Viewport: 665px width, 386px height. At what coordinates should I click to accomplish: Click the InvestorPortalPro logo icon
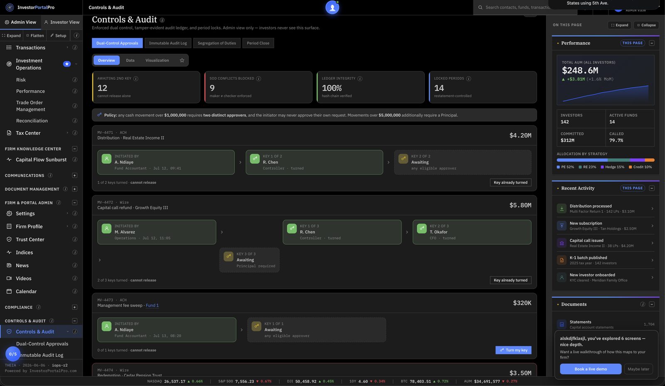click(x=10, y=7)
